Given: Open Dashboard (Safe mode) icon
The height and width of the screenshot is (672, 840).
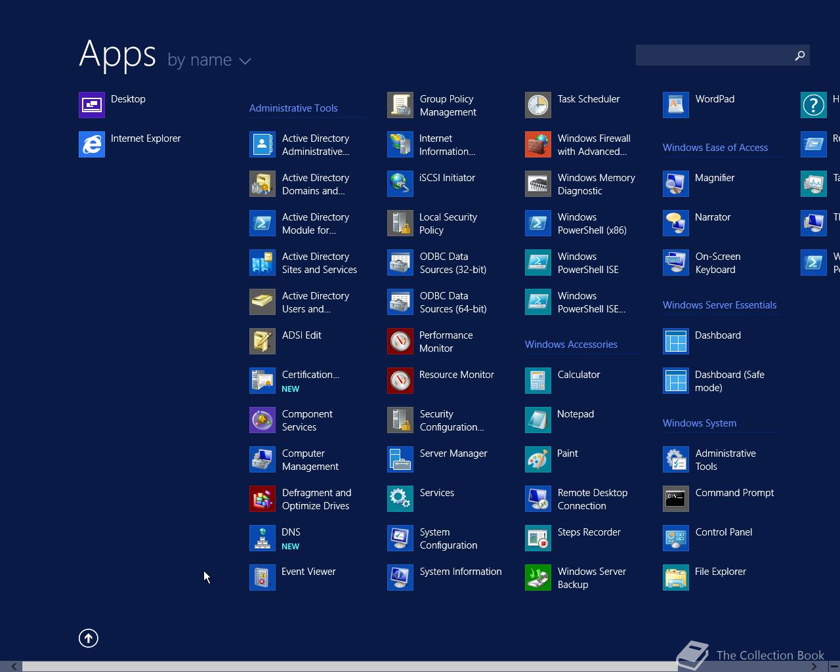Looking at the screenshot, I should (x=676, y=381).
